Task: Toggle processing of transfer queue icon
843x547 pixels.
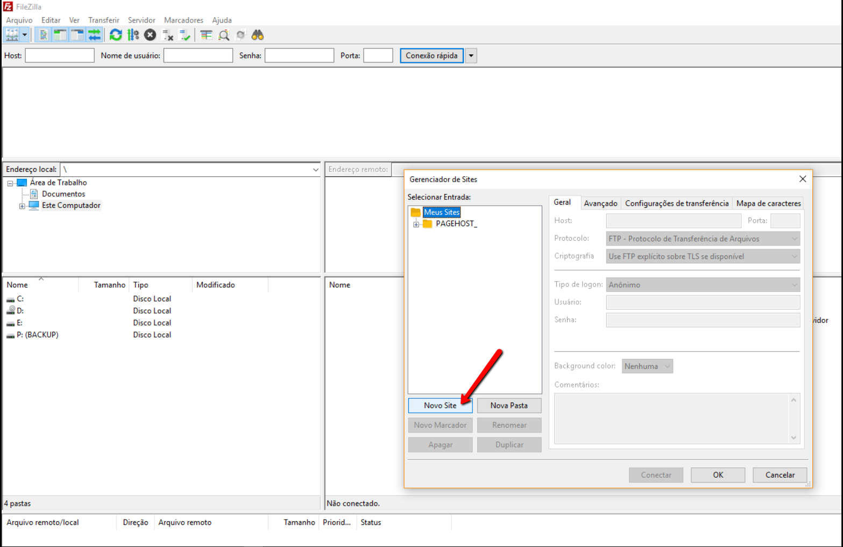Action: (133, 35)
